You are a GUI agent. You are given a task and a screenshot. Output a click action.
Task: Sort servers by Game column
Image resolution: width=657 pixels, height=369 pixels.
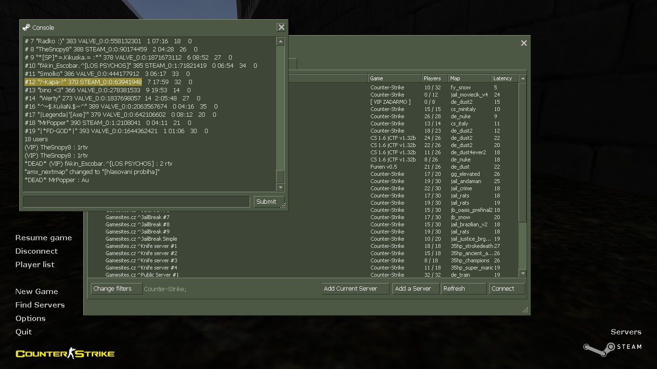point(394,78)
